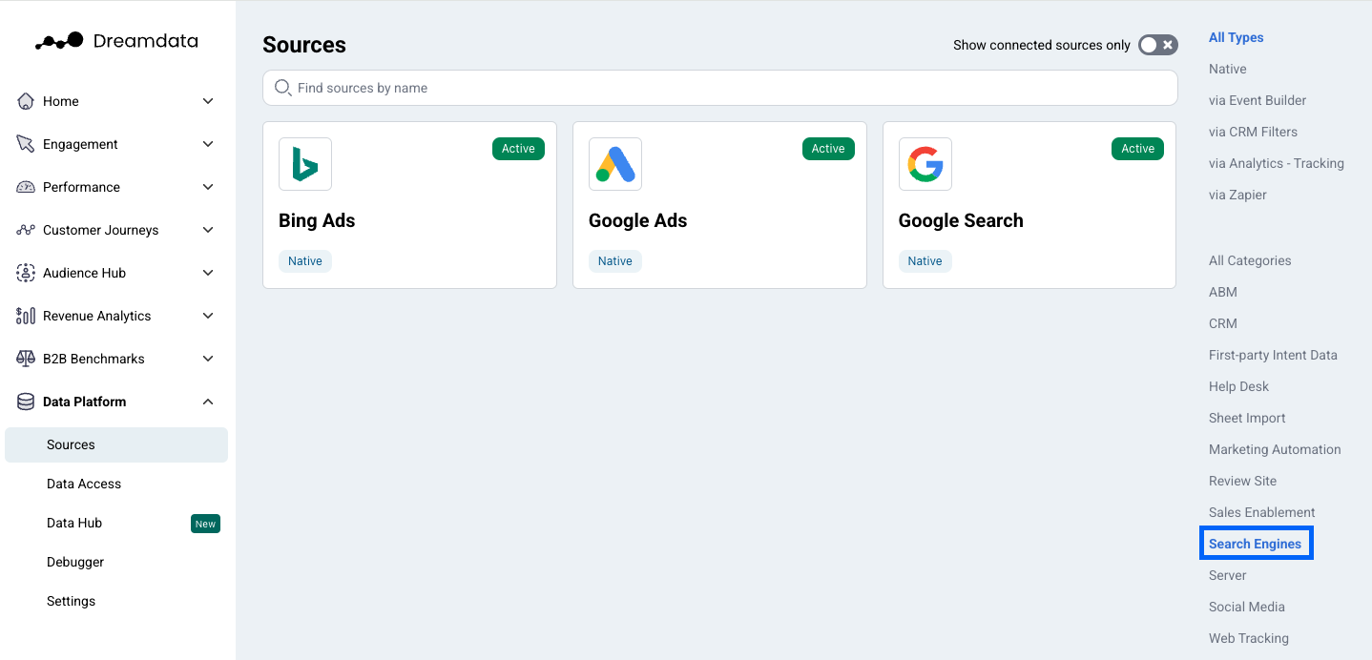Click the New badge beside Data Hub

pos(205,524)
